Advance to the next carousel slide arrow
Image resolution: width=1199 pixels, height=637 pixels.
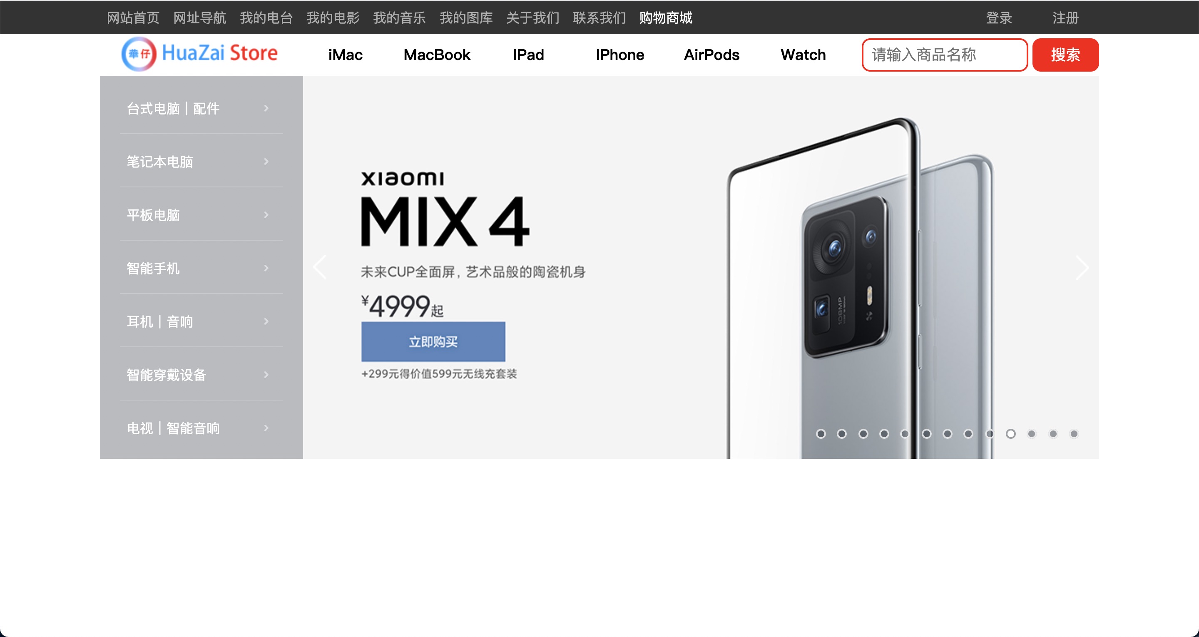(1082, 267)
